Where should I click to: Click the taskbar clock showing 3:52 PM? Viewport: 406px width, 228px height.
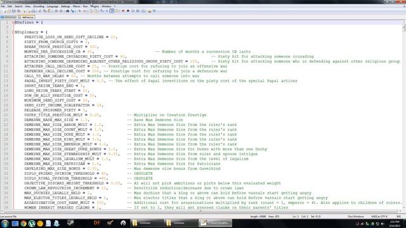[395, 224]
